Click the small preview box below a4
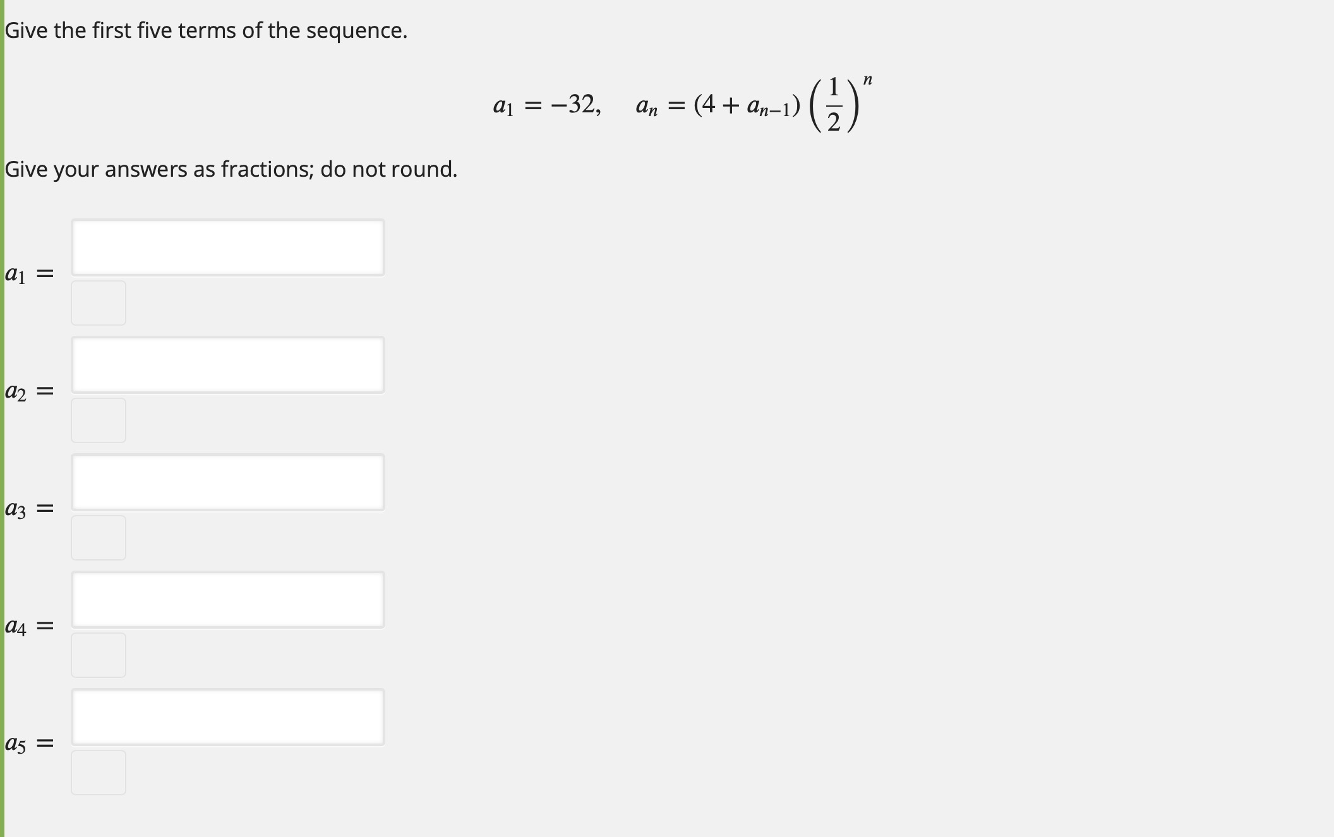Screen dimensions: 1334x837 pyautogui.click(x=99, y=653)
